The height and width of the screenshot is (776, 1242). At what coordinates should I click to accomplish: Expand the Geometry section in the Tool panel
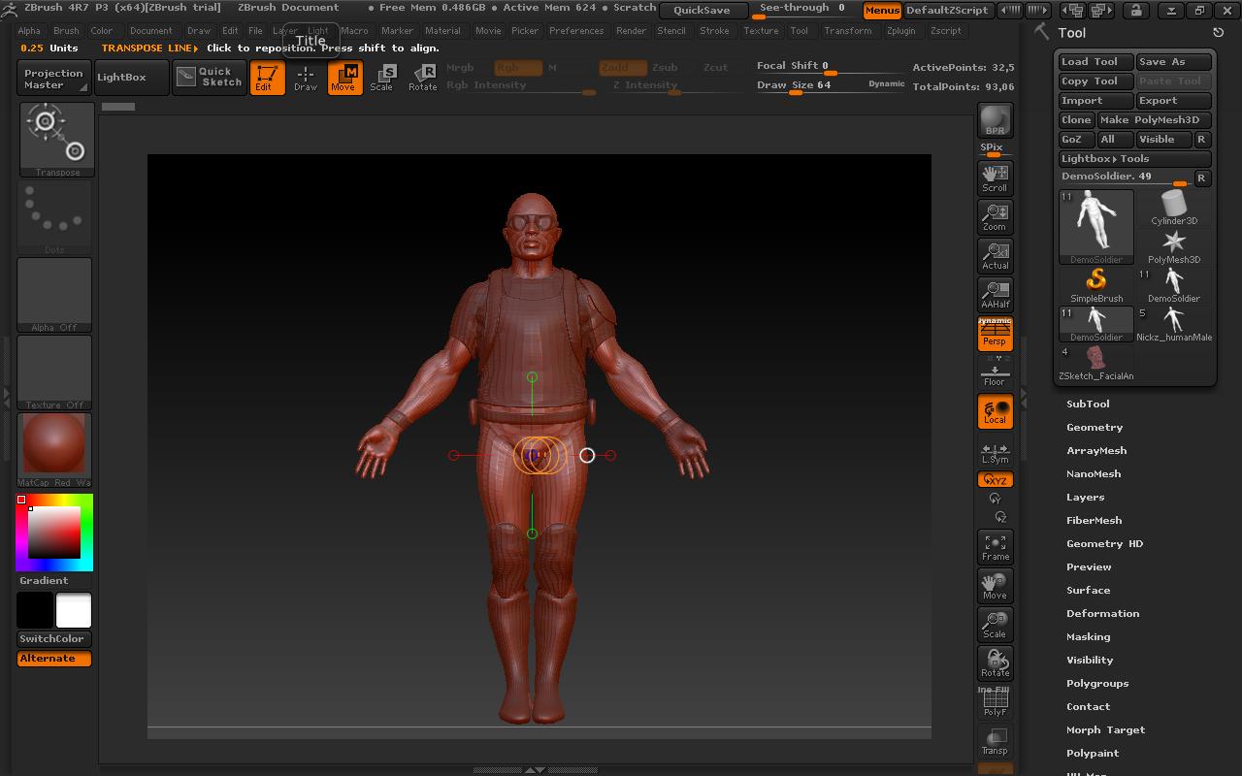pos(1095,427)
